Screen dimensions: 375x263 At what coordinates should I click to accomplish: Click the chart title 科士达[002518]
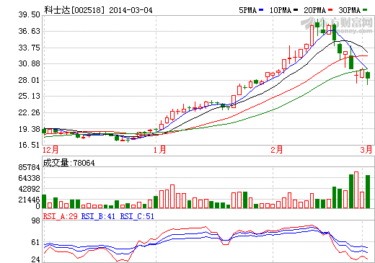[74, 10]
